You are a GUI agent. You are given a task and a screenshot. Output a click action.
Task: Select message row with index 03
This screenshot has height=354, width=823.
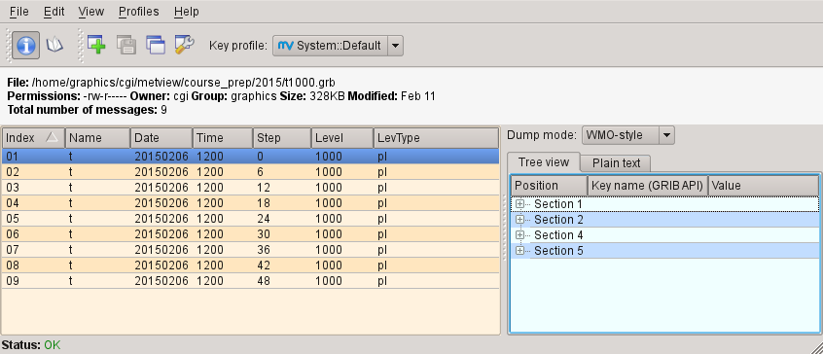250,188
